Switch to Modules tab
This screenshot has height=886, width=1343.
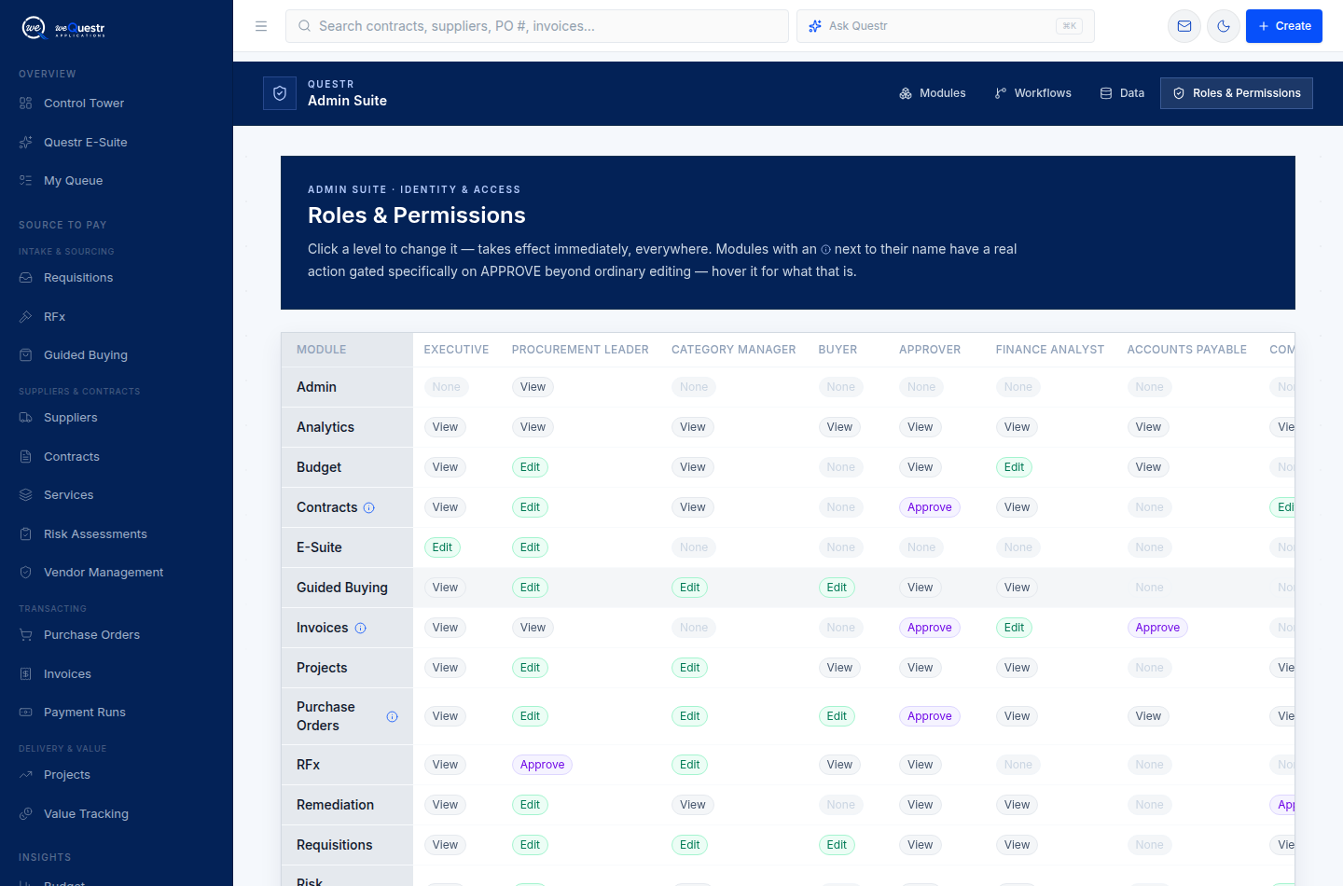pos(933,93)
